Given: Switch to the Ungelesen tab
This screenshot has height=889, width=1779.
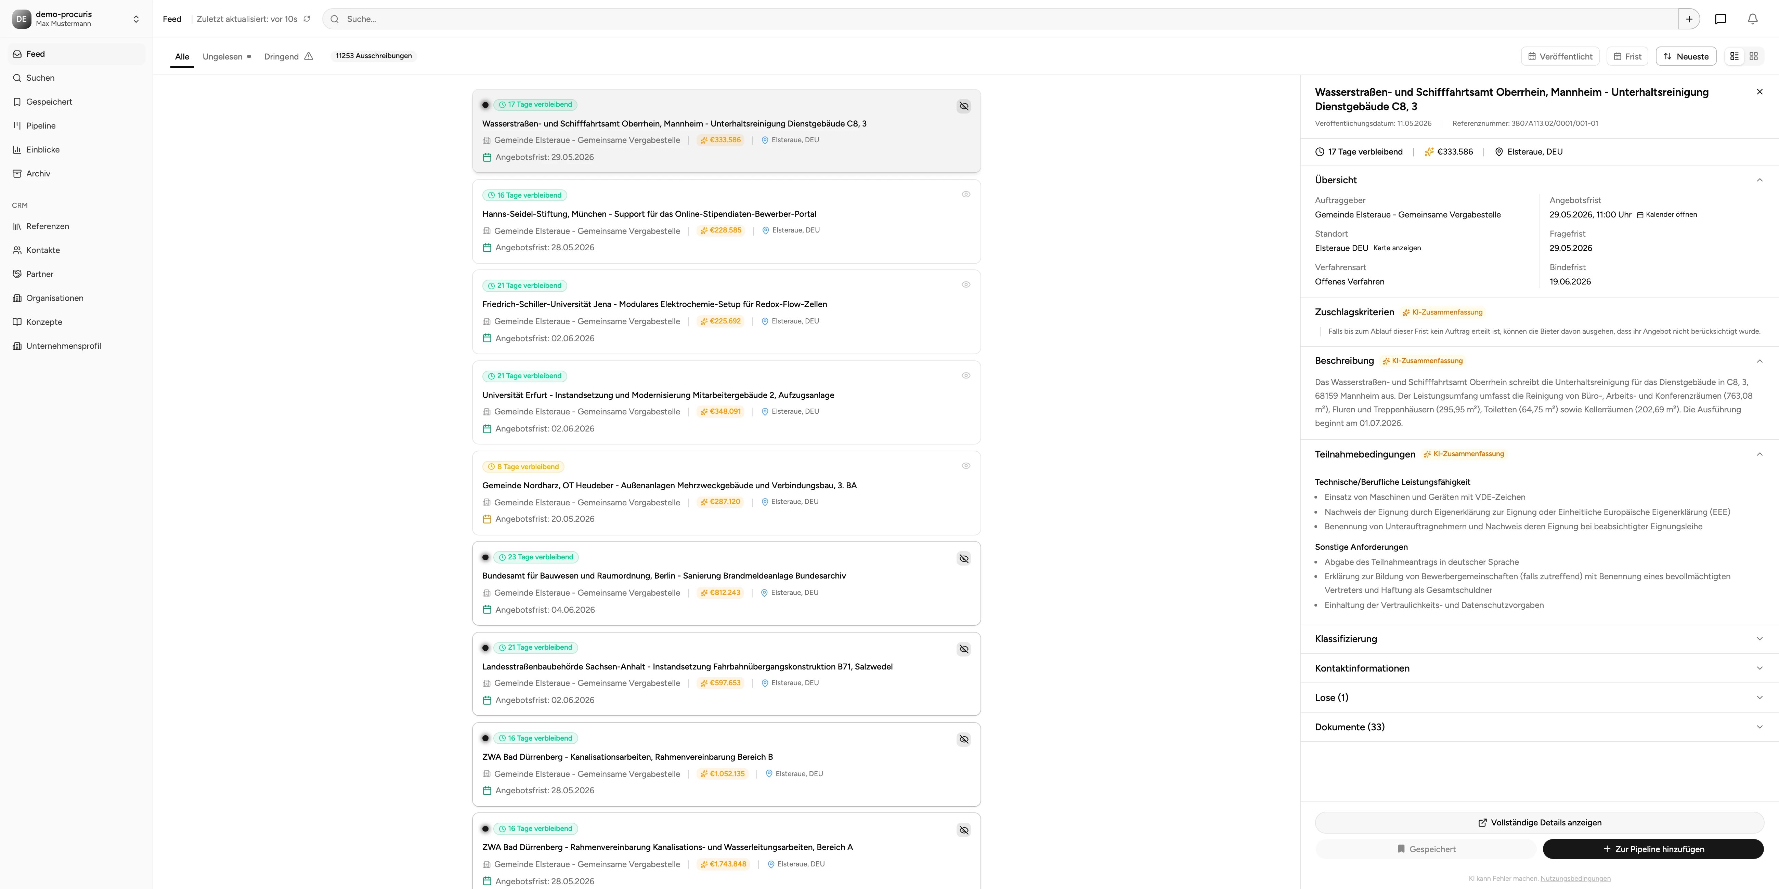Looking at the screenshot, I should pyautogui.click(x=226, y=57).
